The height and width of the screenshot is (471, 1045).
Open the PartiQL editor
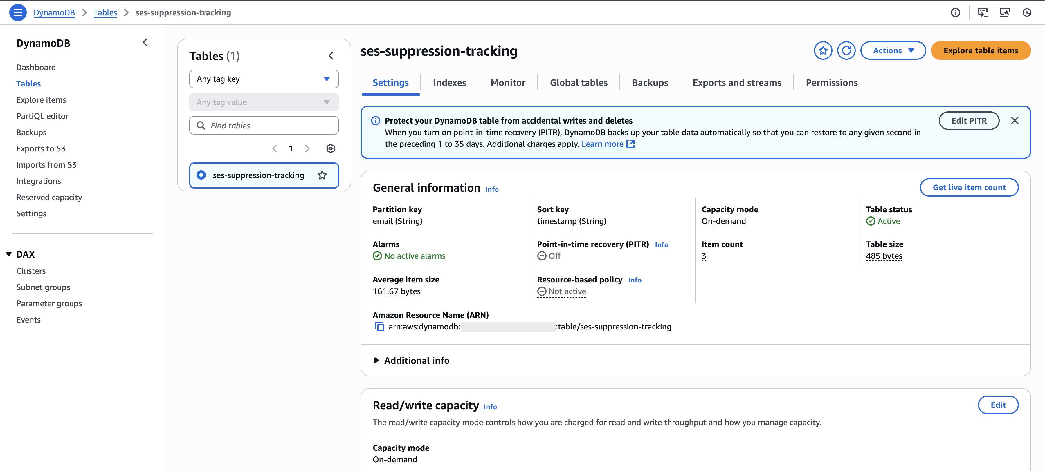pyautogui.click(x=42, y=116)
